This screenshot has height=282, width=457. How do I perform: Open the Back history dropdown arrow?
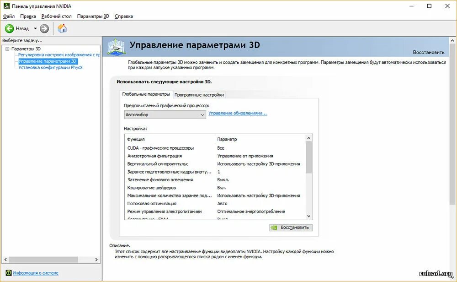pyautogui.click(x=35, y=28)
